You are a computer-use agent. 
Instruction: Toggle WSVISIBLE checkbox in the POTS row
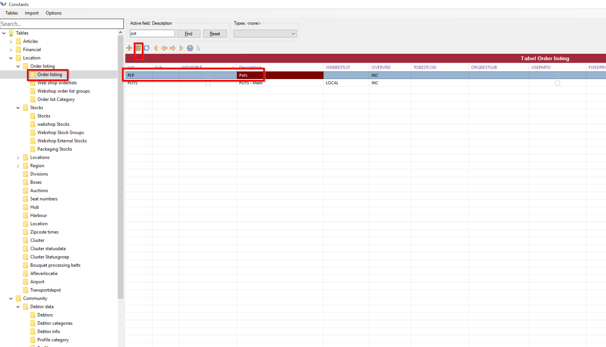point(208,83)
